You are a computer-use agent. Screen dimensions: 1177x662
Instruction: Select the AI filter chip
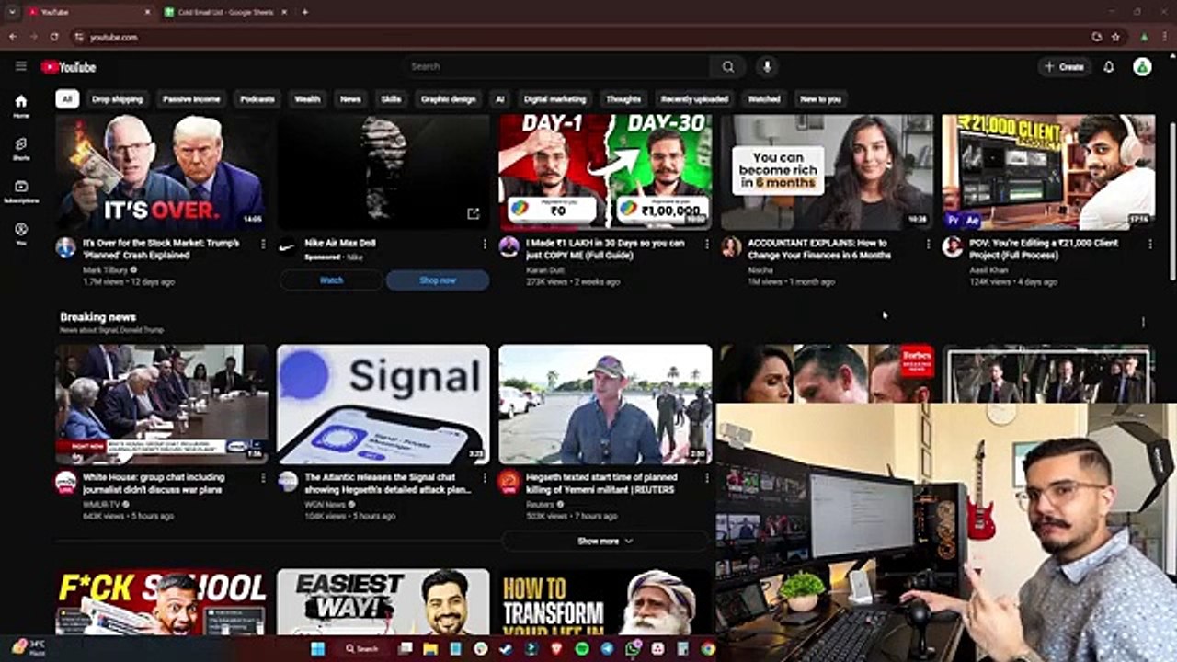[500, 99]
